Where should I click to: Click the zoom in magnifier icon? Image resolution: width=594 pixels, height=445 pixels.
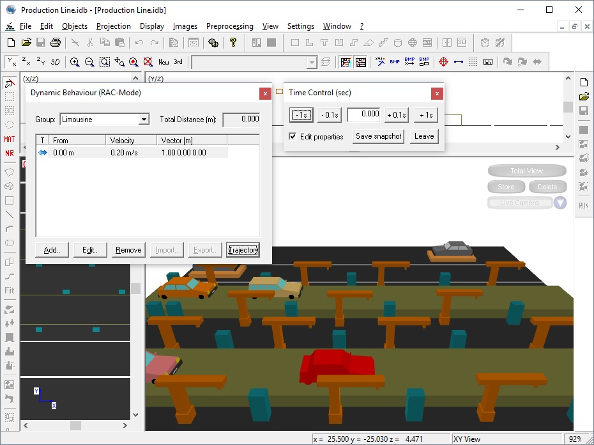pos(75,62)
